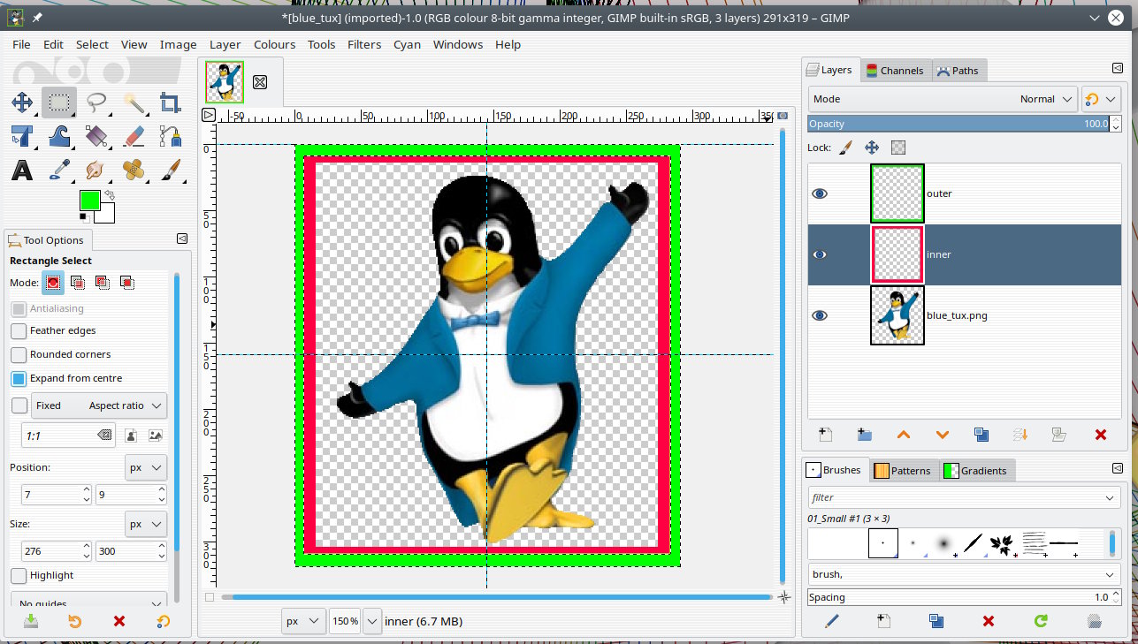This screenshot has width=1138, height=644.
Task: Switch to the Channels tab
Action: pos(894,71)
